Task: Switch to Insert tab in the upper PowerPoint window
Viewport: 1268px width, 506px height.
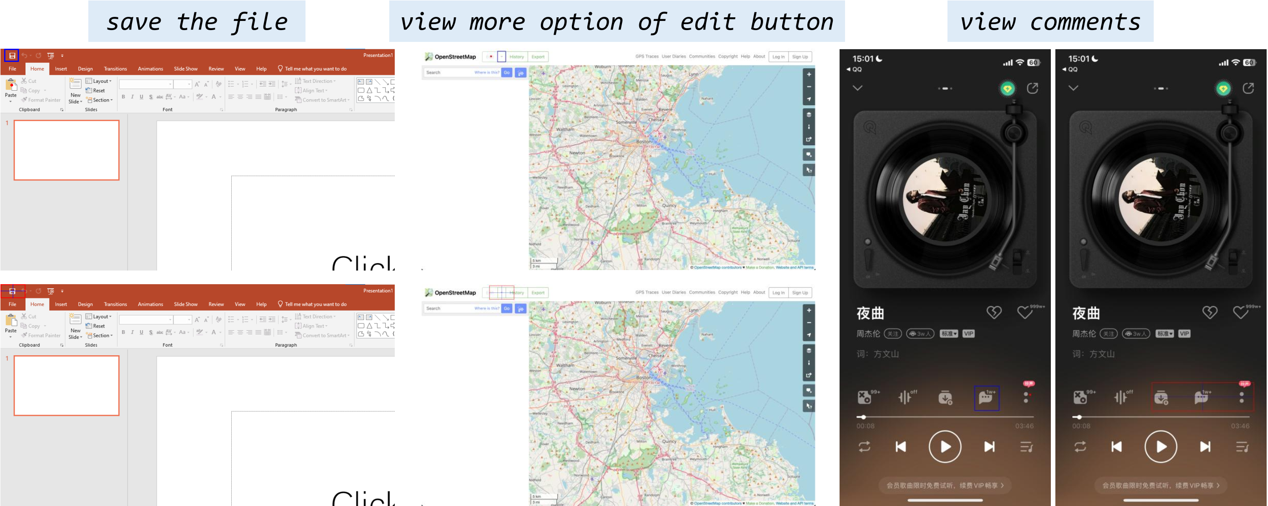Action: pyautogui.click(x=61, y=69)
